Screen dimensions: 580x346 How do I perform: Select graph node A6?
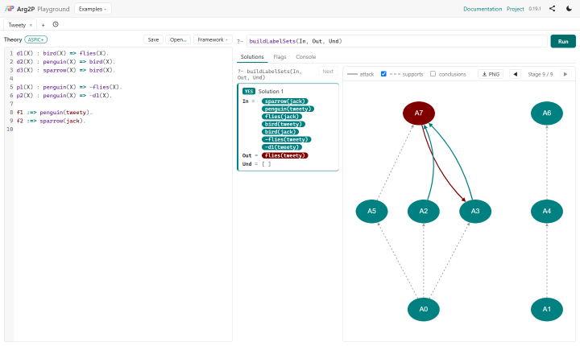click(x=547, y=113)
